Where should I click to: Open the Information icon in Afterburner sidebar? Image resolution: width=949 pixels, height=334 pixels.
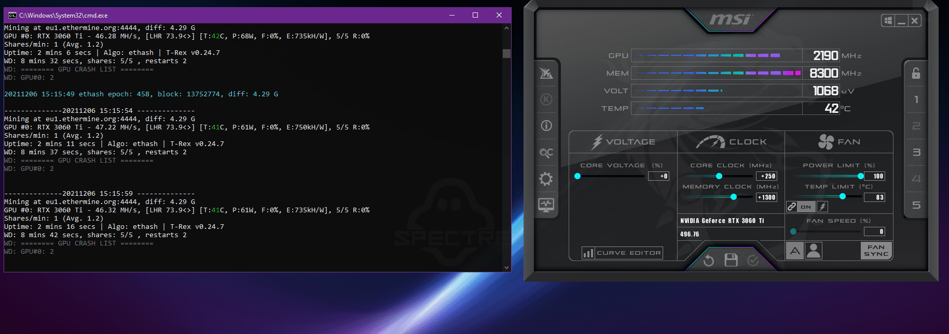(x=546, y=125)
